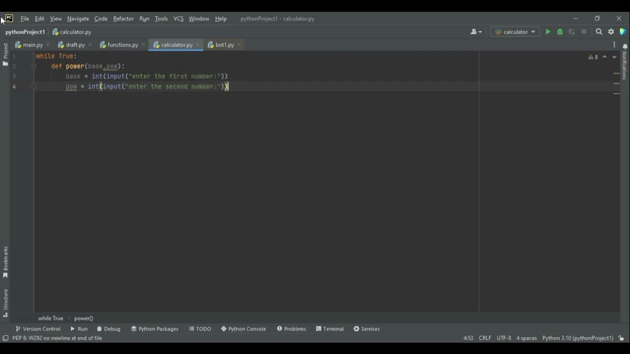Close the functions.py tab

[x=143, y=45]
